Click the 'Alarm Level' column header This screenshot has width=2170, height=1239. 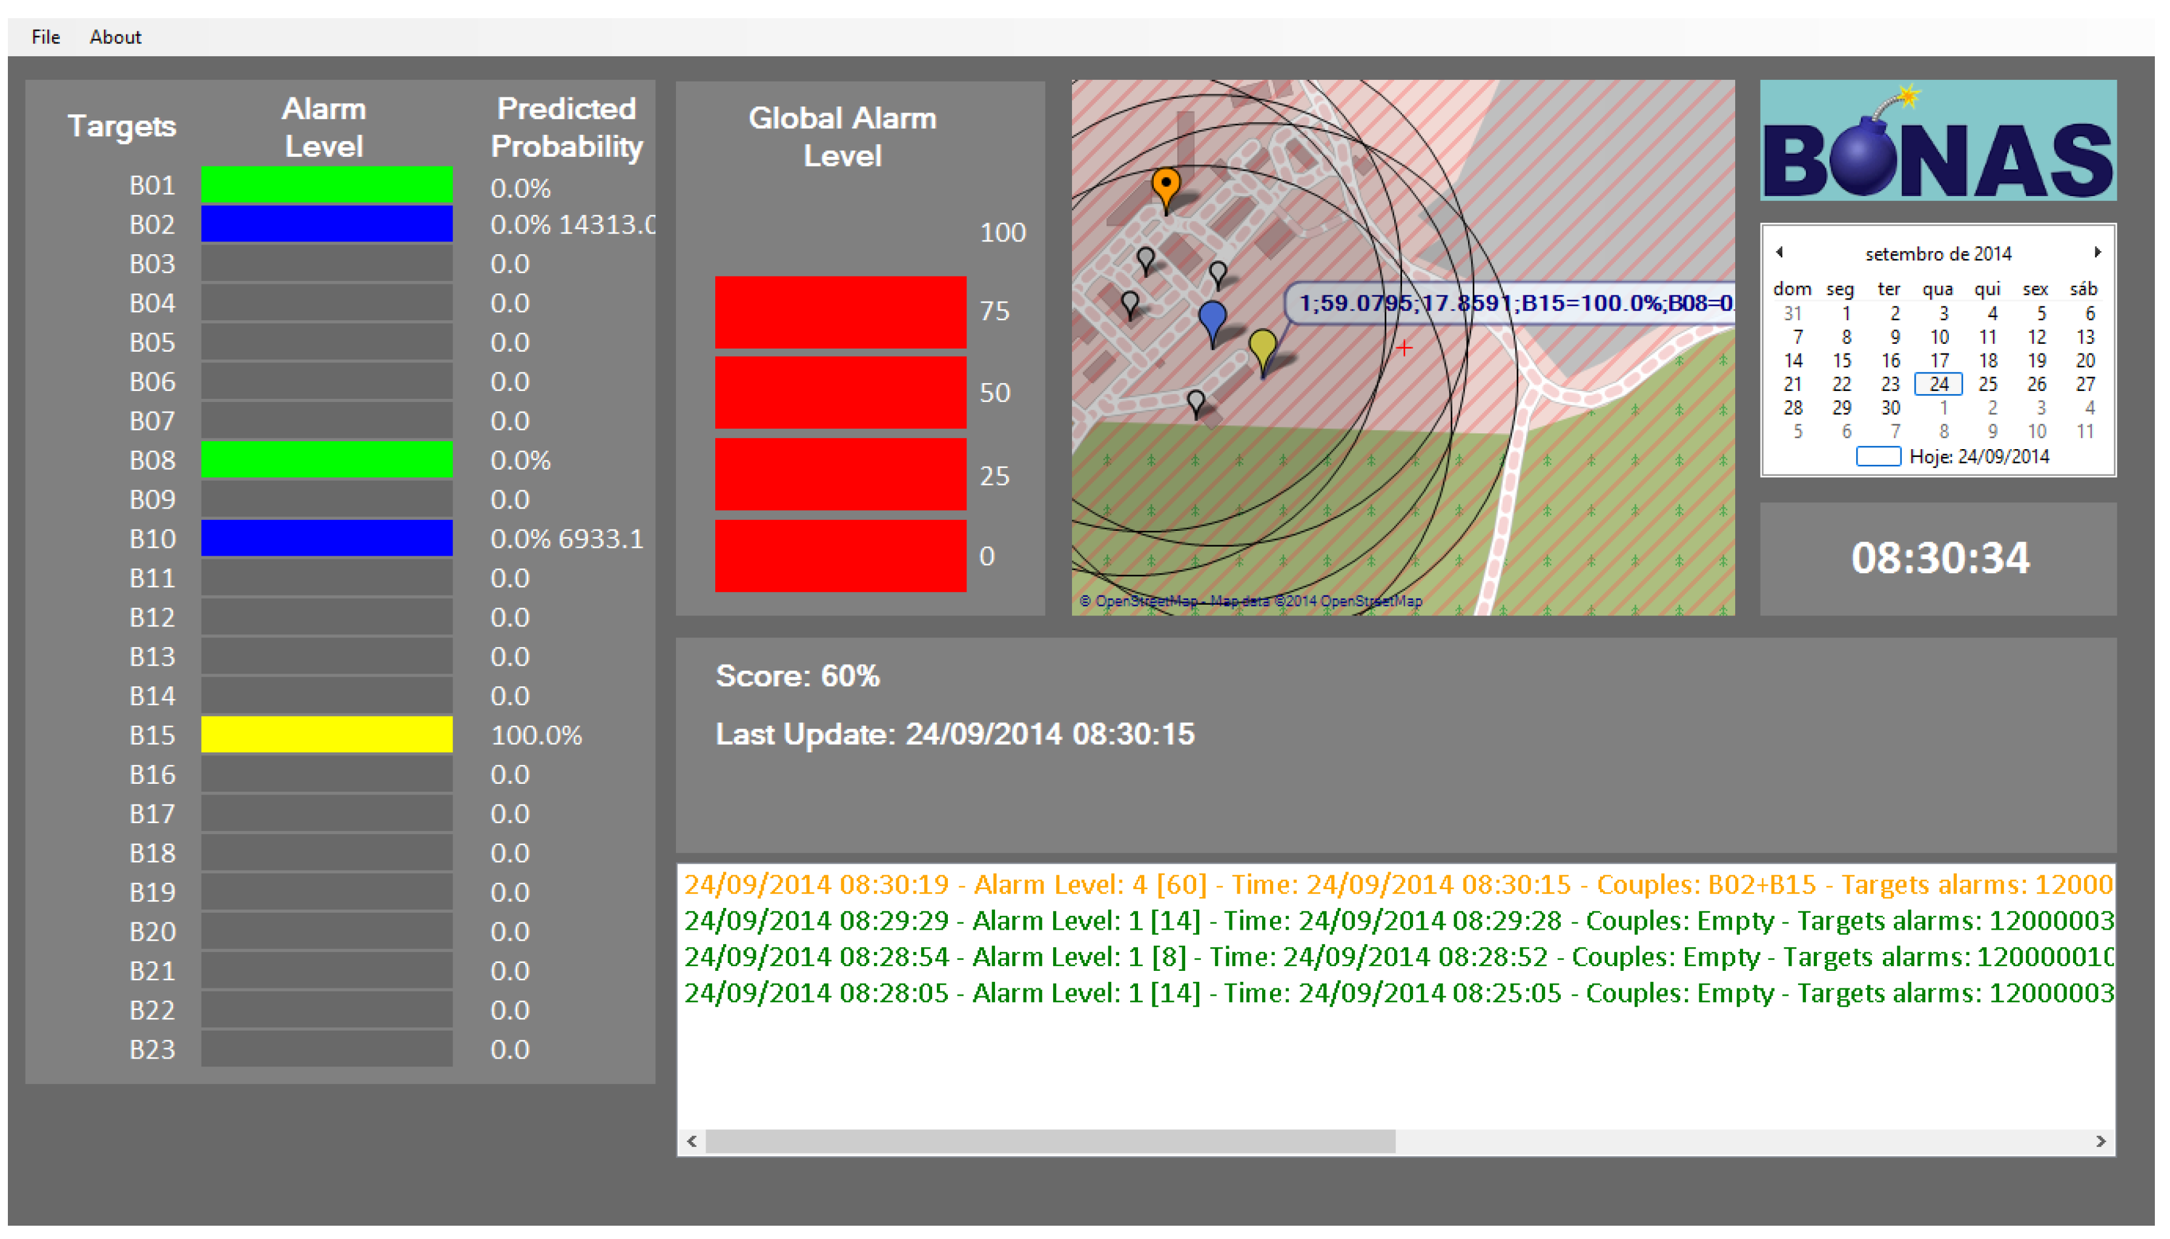[323, 127]
